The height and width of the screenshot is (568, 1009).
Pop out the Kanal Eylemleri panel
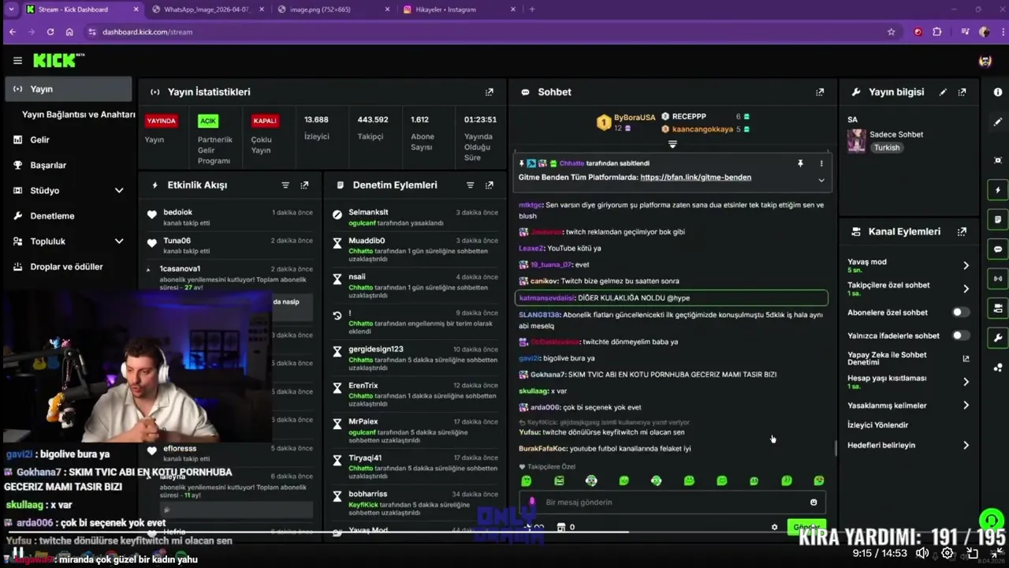pyautogui.click(x=962, y=232)
